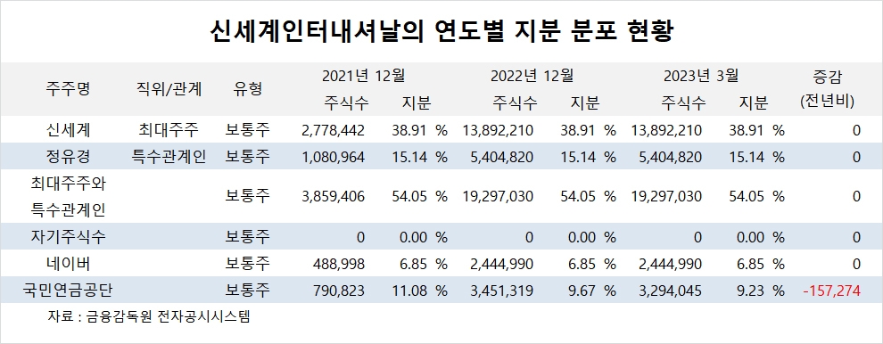The image size is (883, 344).
Task: Click the source note 금융감독원 전자공시시스템
Action: click(x=169, y=316)
